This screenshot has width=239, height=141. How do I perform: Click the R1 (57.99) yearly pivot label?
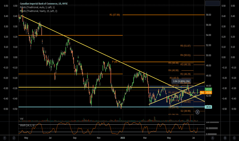(x=115, y=15)
